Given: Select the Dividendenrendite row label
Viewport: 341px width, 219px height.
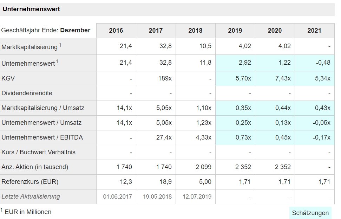Looking at the screenshot, I should click(x=27, y=93).
